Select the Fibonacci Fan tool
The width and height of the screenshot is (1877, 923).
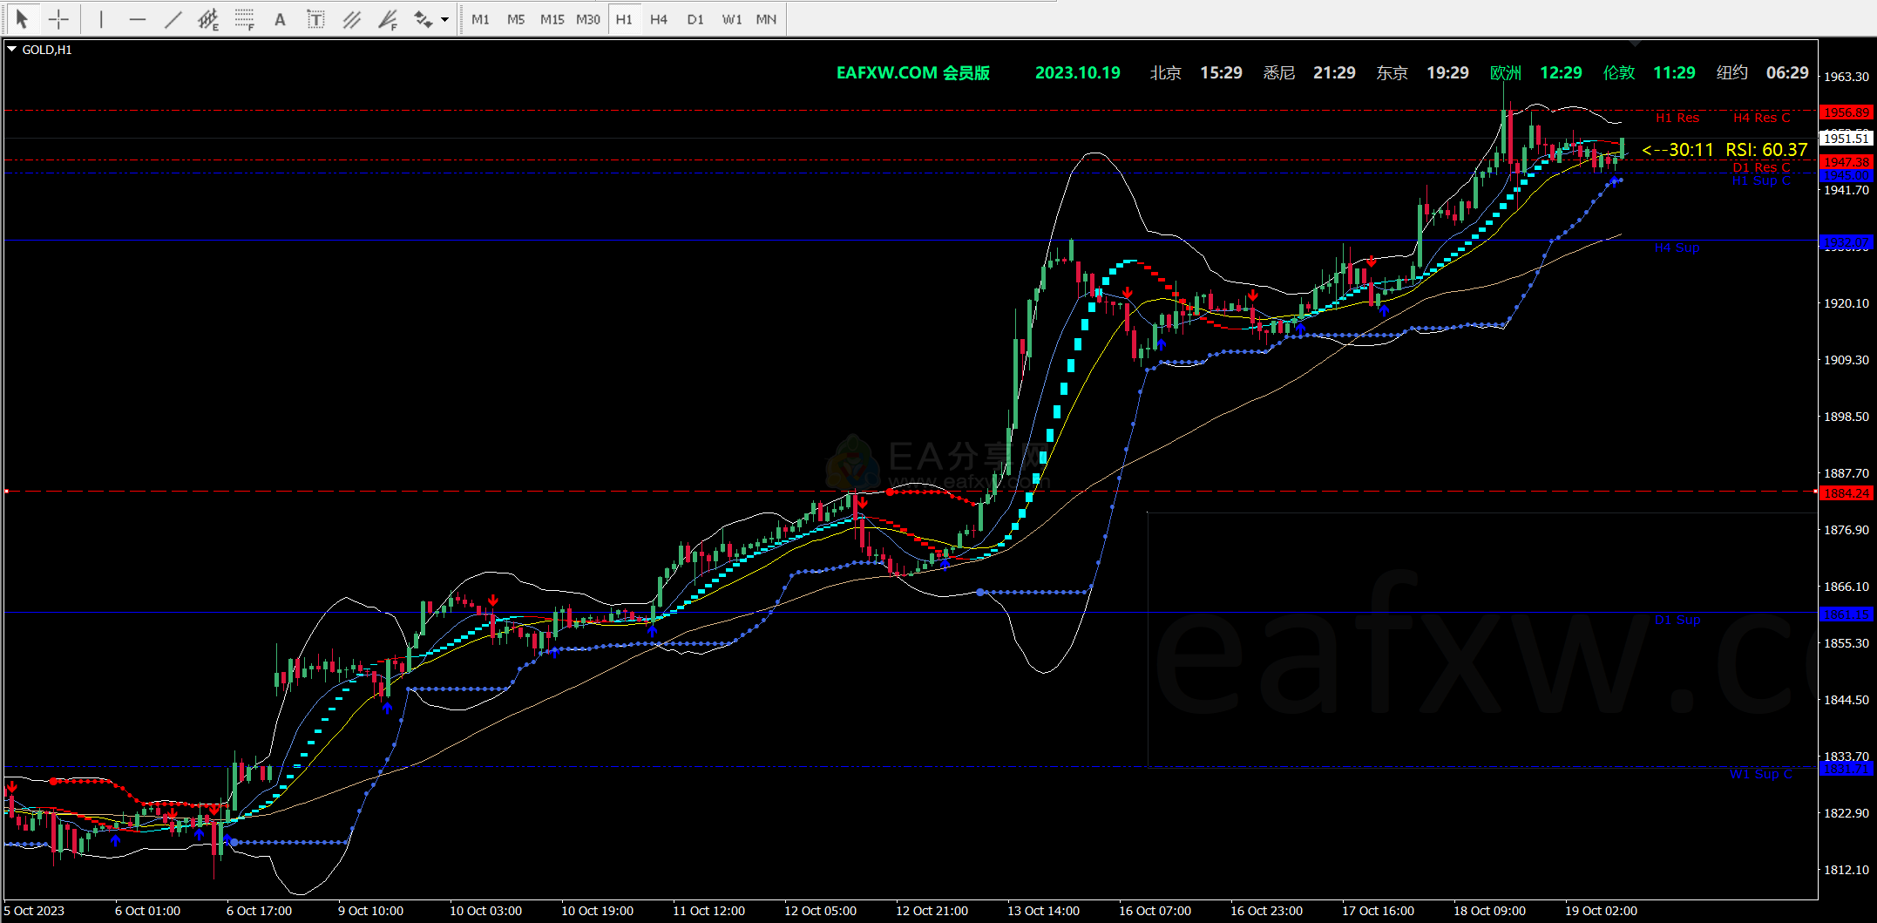[x=388, y=18]
